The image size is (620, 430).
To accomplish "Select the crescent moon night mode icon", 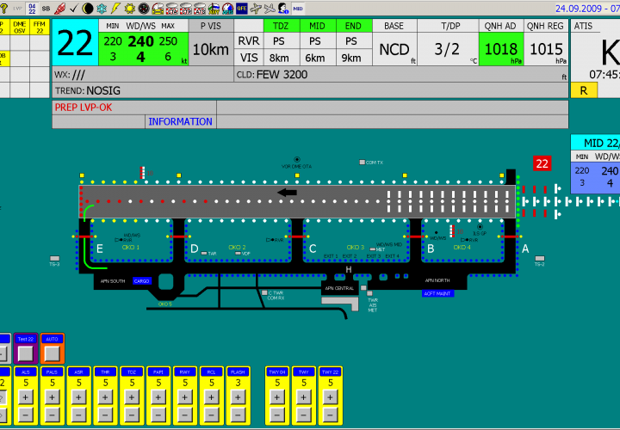I will coord(87,8).
